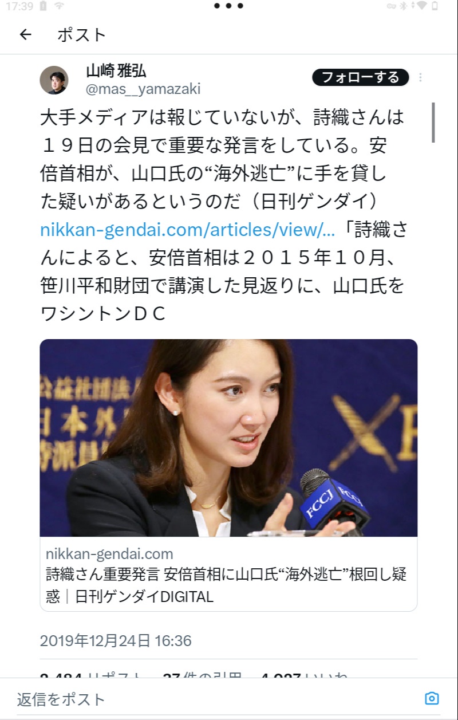Open link card title 詩織さん重要発言
Screen dimensions: 458x720
click(226, 585)
